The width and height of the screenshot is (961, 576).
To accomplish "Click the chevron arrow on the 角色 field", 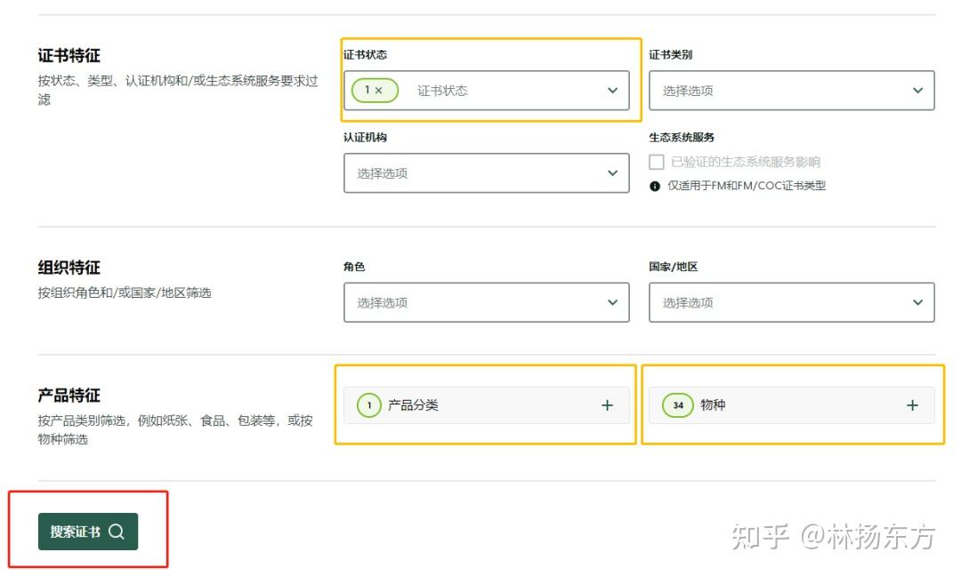I will [x=611, y=302].
